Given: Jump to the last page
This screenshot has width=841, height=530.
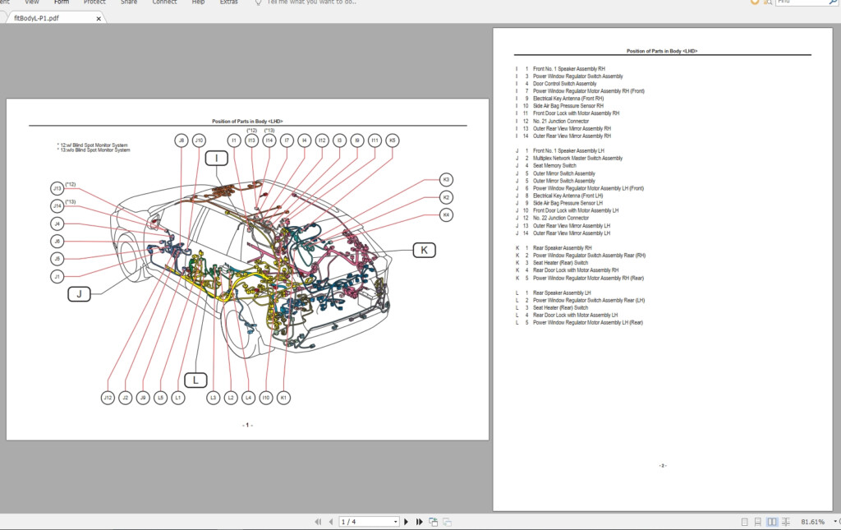Looking at the screenshot, I should (x=420, y=522).
